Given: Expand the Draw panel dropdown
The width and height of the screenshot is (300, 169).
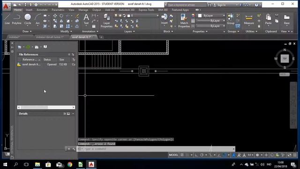Looking at the screenshot, I should (x=27, y=31).
